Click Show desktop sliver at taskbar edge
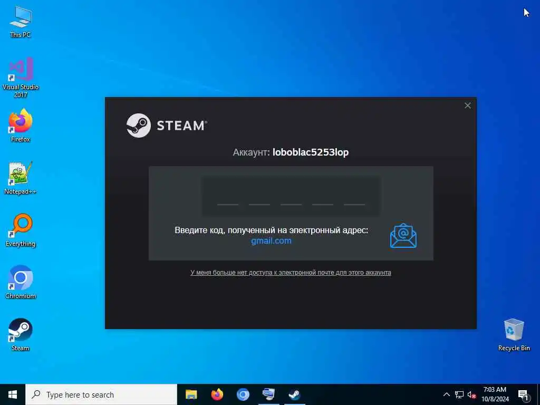This screenshot has width=540, height=405. click(x=538, y=394)
